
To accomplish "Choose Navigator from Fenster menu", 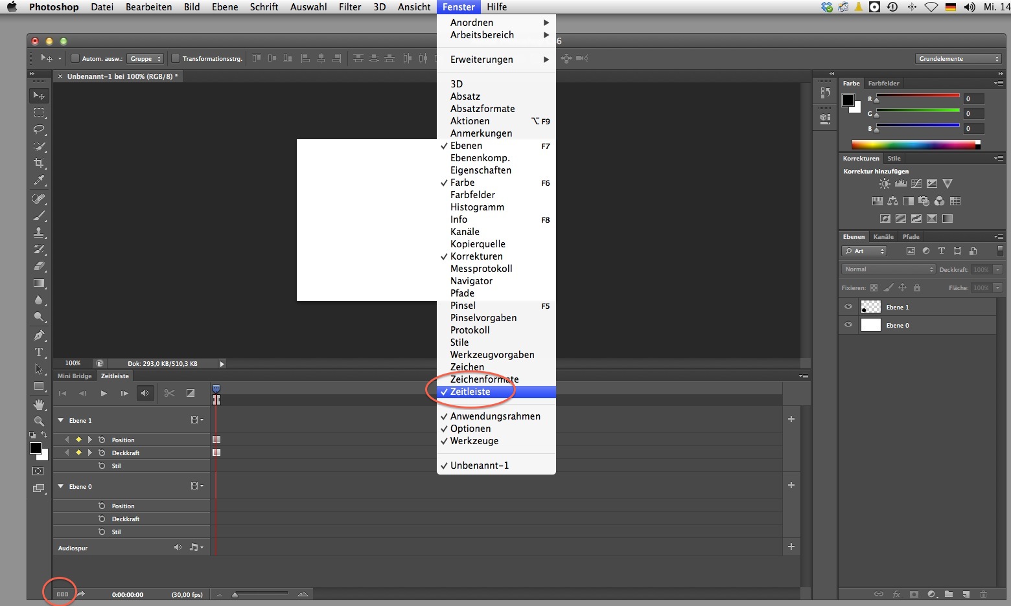I will (x=496, y=281).
